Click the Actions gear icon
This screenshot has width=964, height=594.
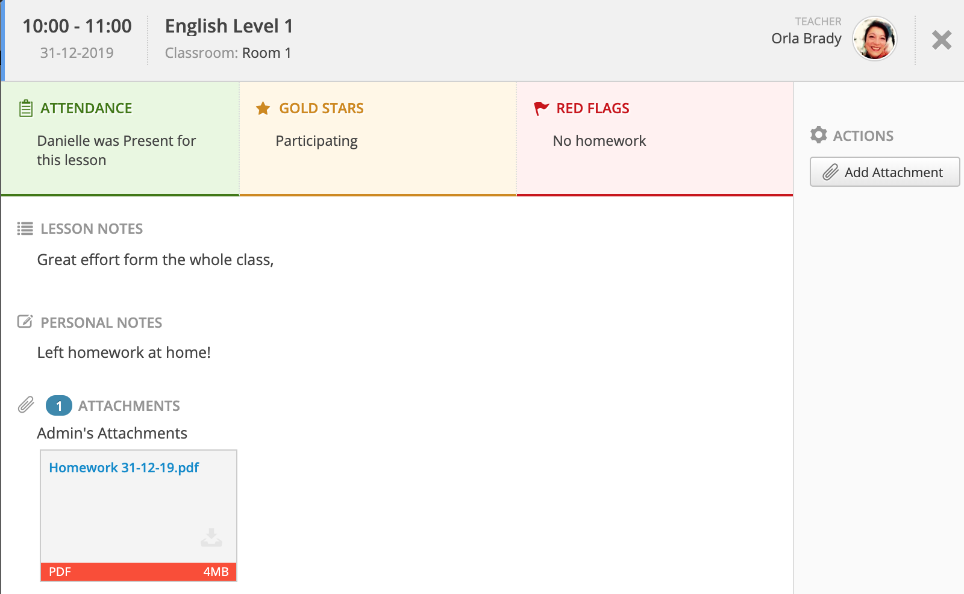pyautogui.click(x=819, y=136)
